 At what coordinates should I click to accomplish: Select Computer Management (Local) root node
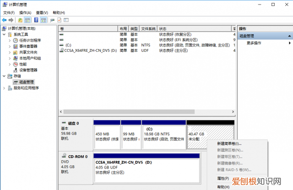[19, 28]
